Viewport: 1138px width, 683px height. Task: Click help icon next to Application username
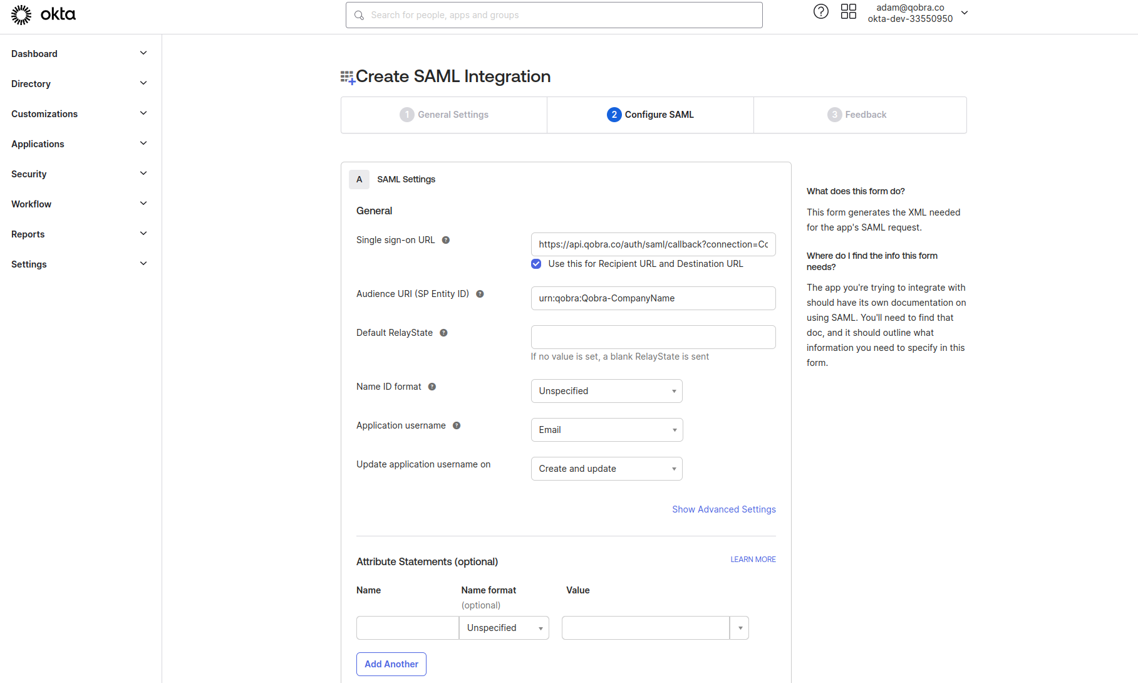[457, 425]
